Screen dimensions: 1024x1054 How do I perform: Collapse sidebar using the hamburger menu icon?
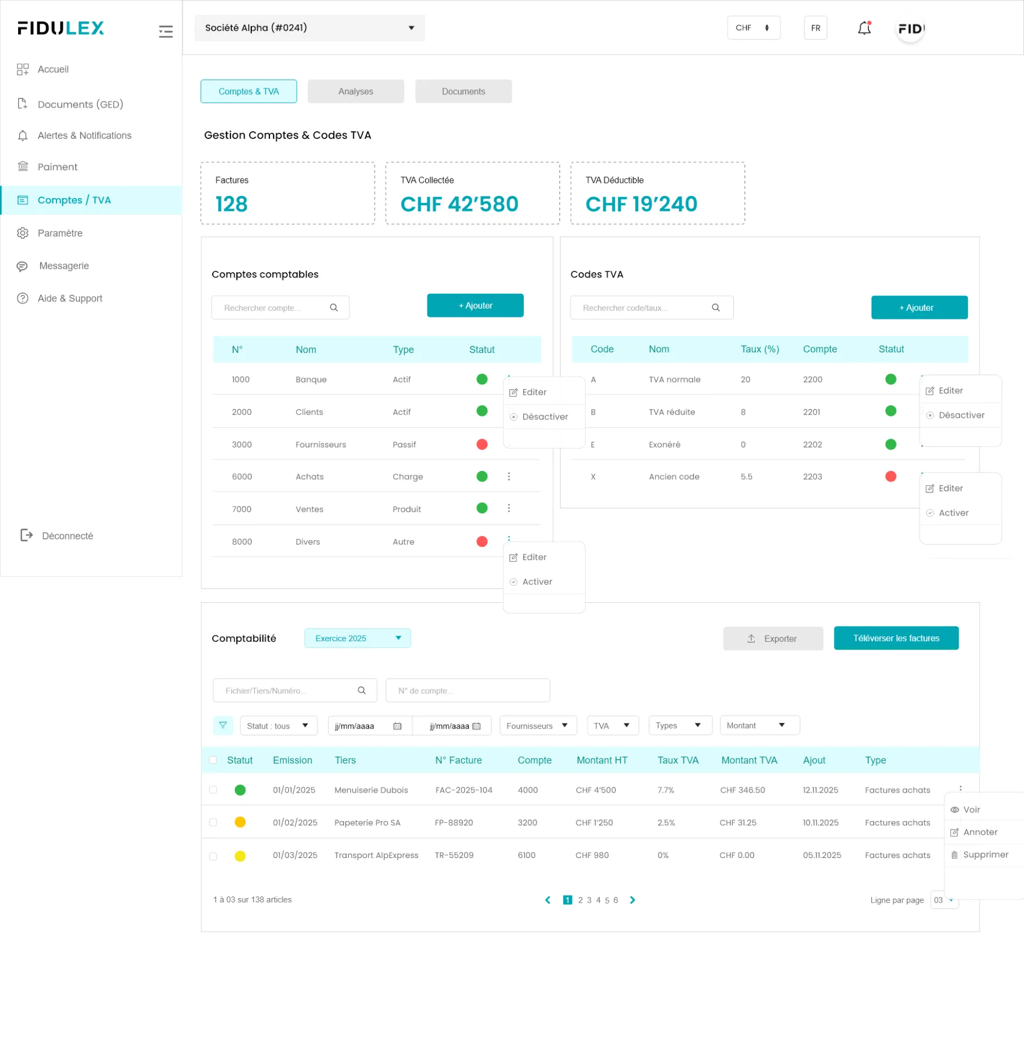click(x=165, y=31)
